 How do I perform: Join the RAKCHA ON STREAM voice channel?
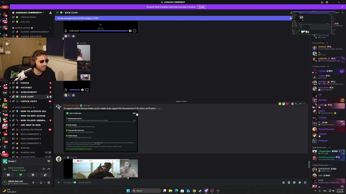pos(31,130)
